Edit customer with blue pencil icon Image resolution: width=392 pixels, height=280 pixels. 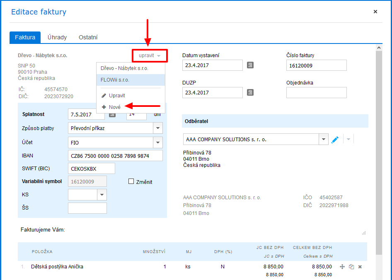point(335,140)
